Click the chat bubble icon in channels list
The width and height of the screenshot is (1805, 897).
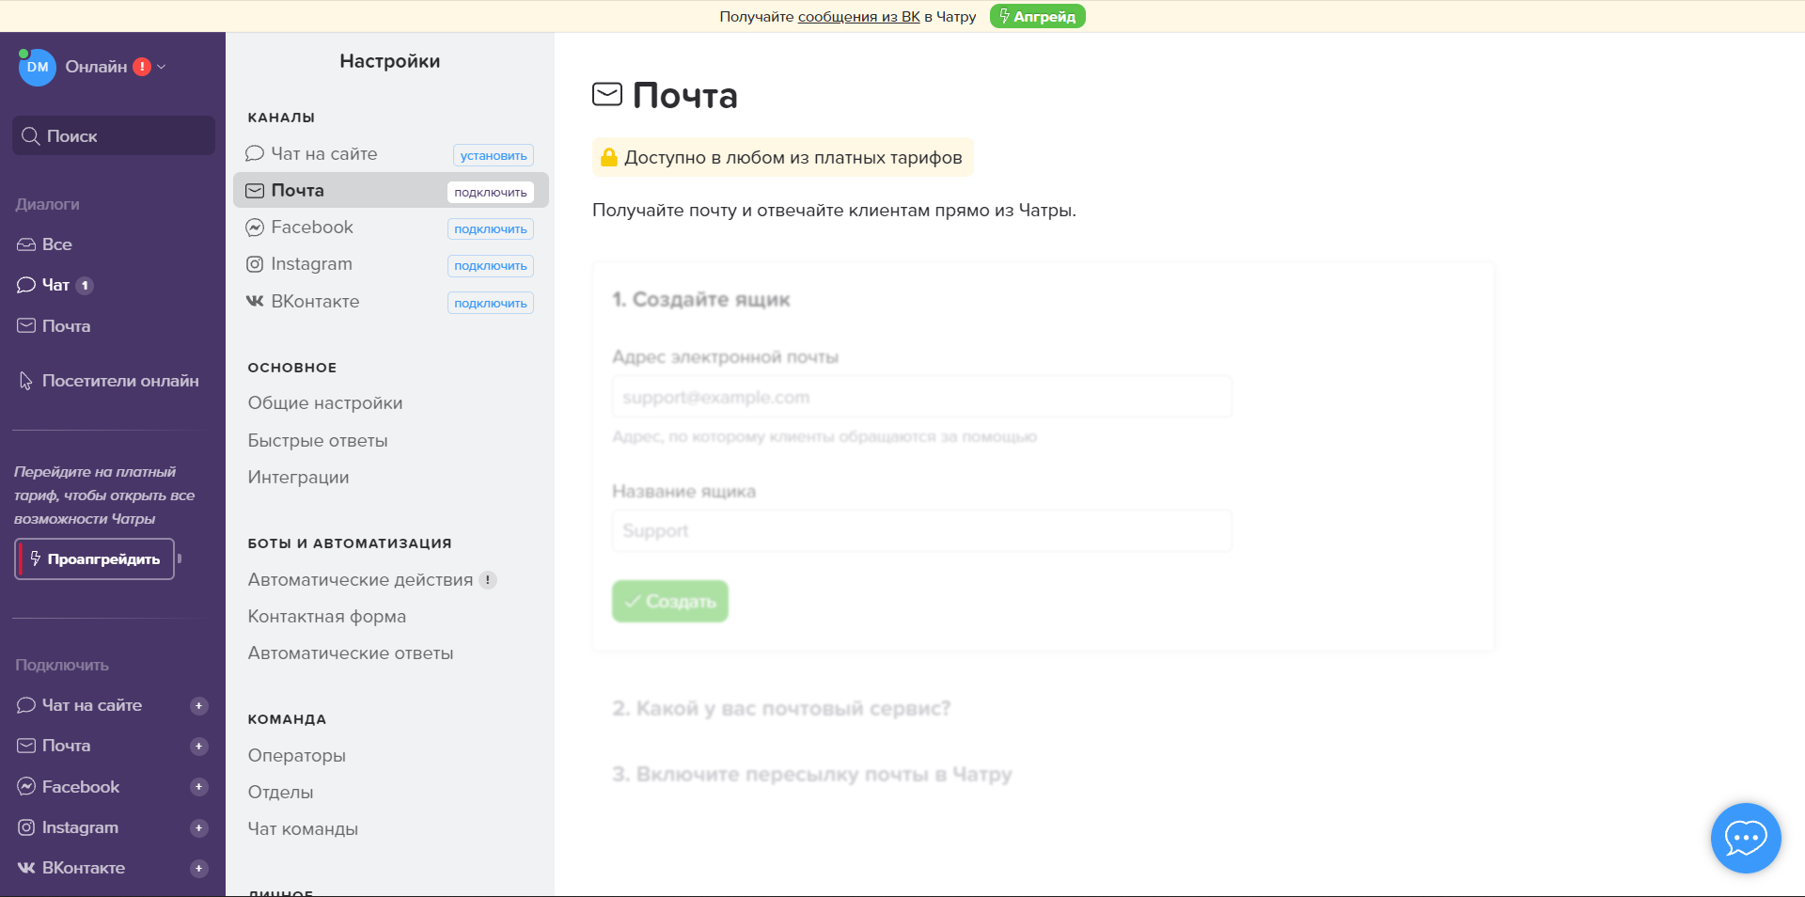[x=255, y=153]
